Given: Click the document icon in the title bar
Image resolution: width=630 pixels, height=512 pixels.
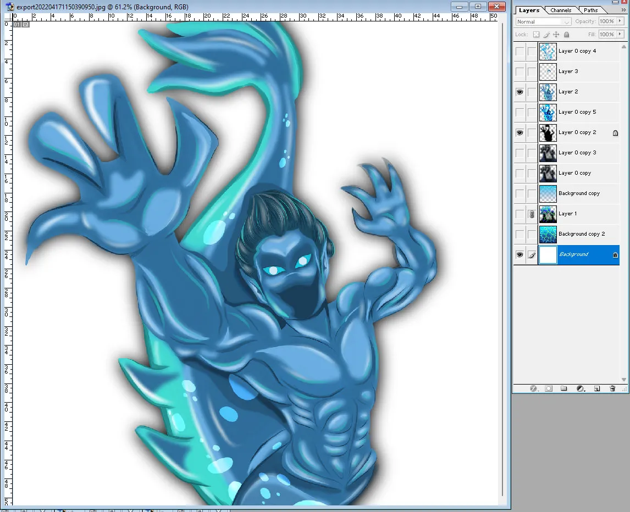Looking at the screenshot, I should tap(10, 7).
